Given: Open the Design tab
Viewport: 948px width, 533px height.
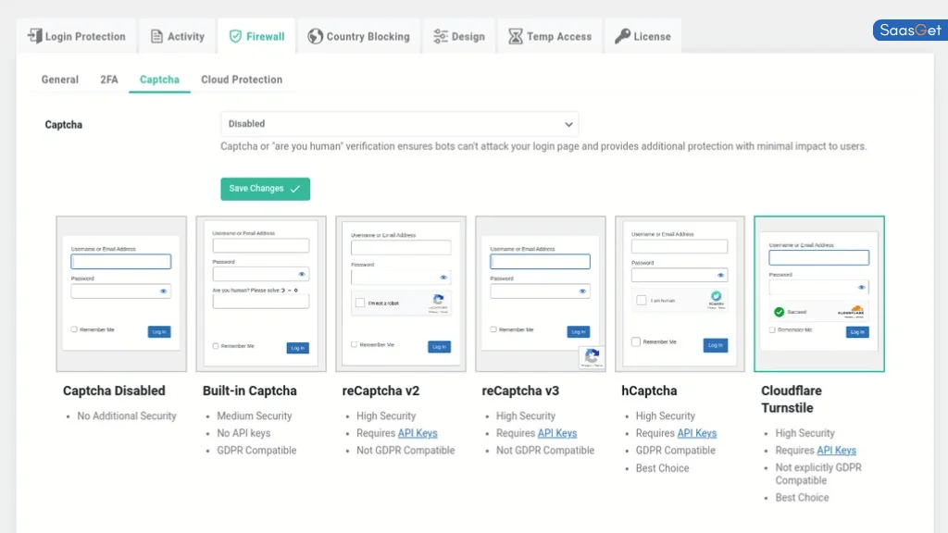Looking at the screenshot, I should [459, 36].
